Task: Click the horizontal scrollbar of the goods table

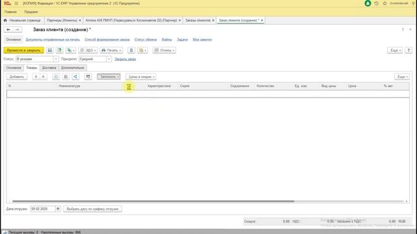Action: 153,201
